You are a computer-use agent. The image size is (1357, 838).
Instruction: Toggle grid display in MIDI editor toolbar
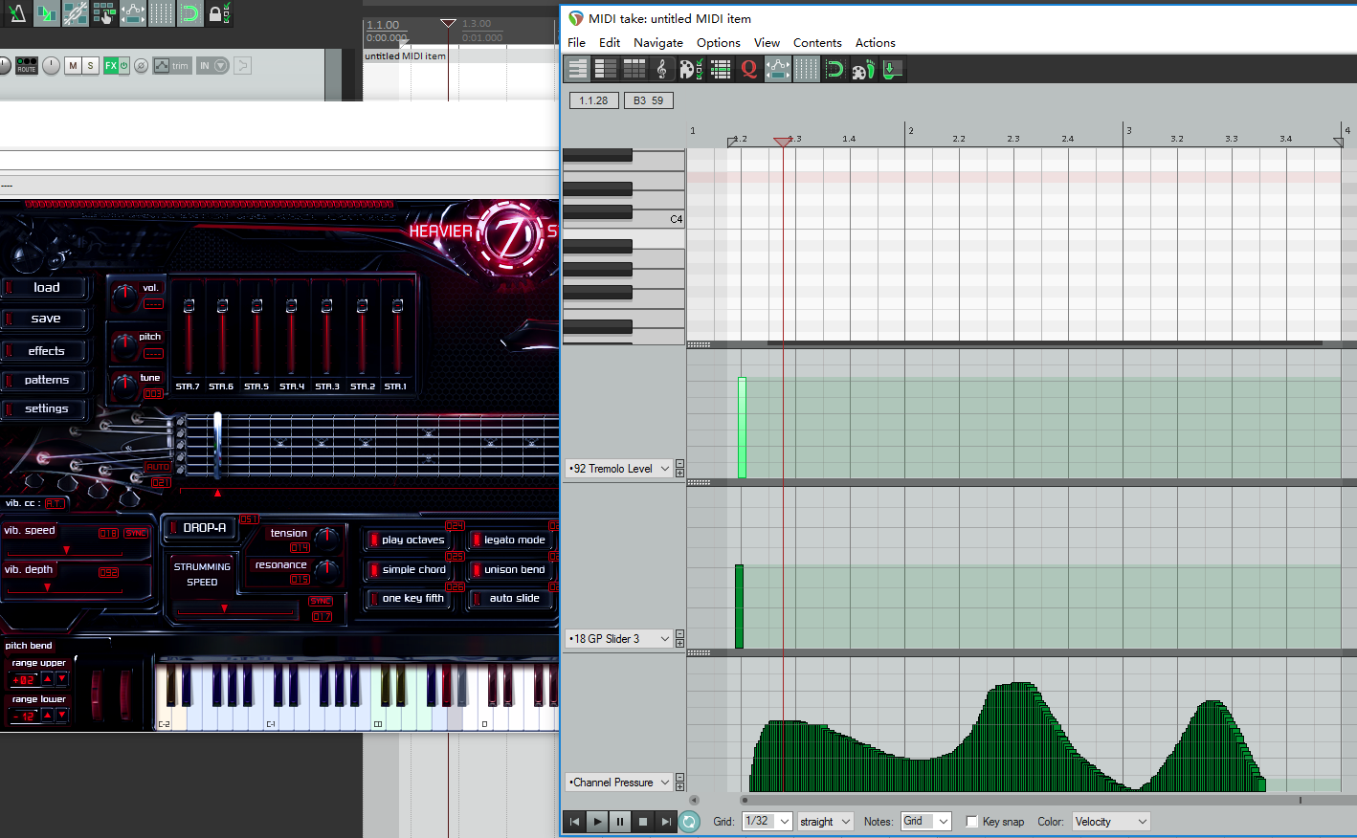click(x=806, y=69)
